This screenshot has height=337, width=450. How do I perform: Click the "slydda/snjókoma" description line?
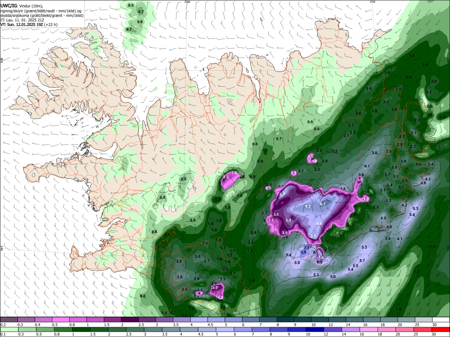pyautogui.click(x=42, y=15)
